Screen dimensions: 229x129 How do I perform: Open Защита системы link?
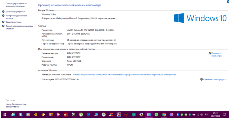point(13,22)
